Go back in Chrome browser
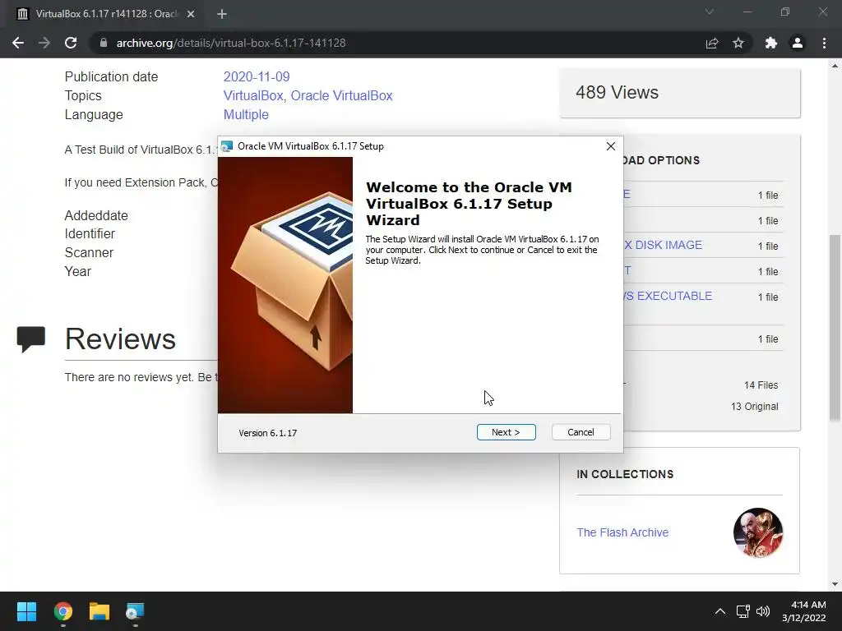The height and width of the screenshot is (631, 842). 18,43
